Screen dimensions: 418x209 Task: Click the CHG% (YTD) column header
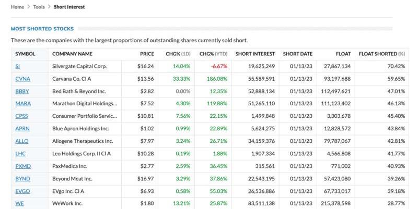pyautogui.click(x=213, y=54)
